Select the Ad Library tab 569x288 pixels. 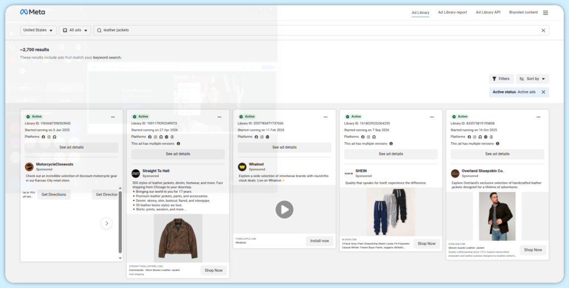(x=420, y=13)
